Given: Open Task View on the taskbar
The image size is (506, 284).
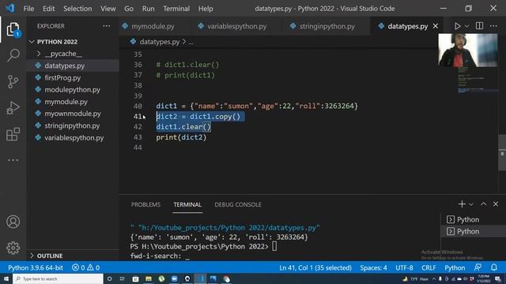Looking at the screenshot, I should 123,278.
